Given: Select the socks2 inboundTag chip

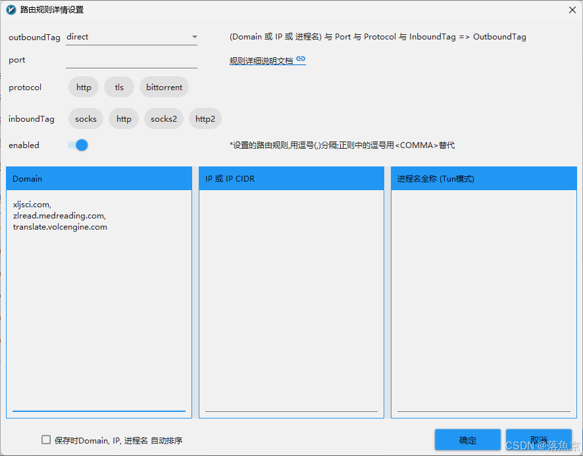Looking at the screenshot, I should pyautogui.click(x=164, y=118).
